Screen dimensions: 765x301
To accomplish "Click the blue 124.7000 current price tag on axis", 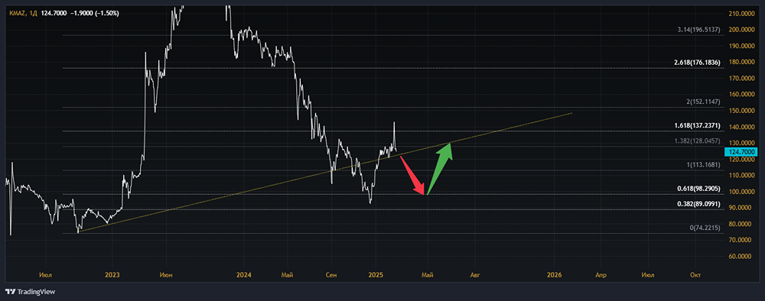I will pos(741,153).
